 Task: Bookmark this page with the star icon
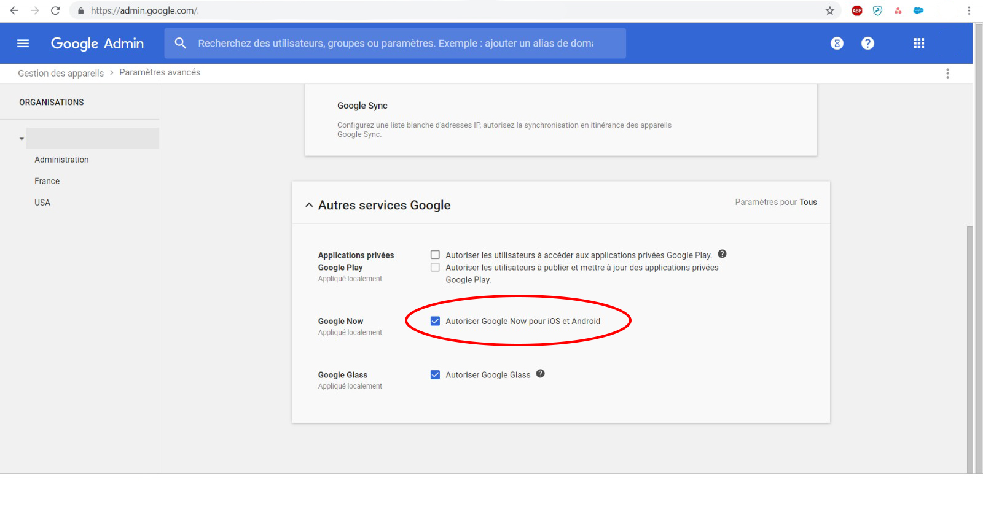[x=829, y=10]
